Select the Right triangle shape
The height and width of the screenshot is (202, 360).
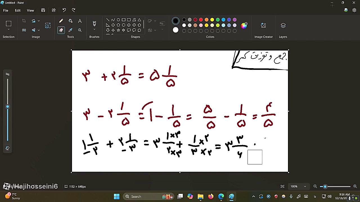(108, 25)
